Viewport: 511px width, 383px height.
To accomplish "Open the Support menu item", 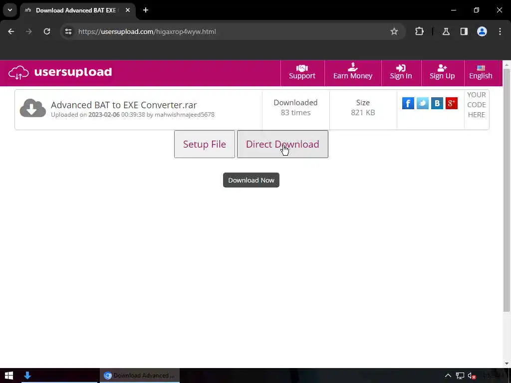I will pos(302,73).
